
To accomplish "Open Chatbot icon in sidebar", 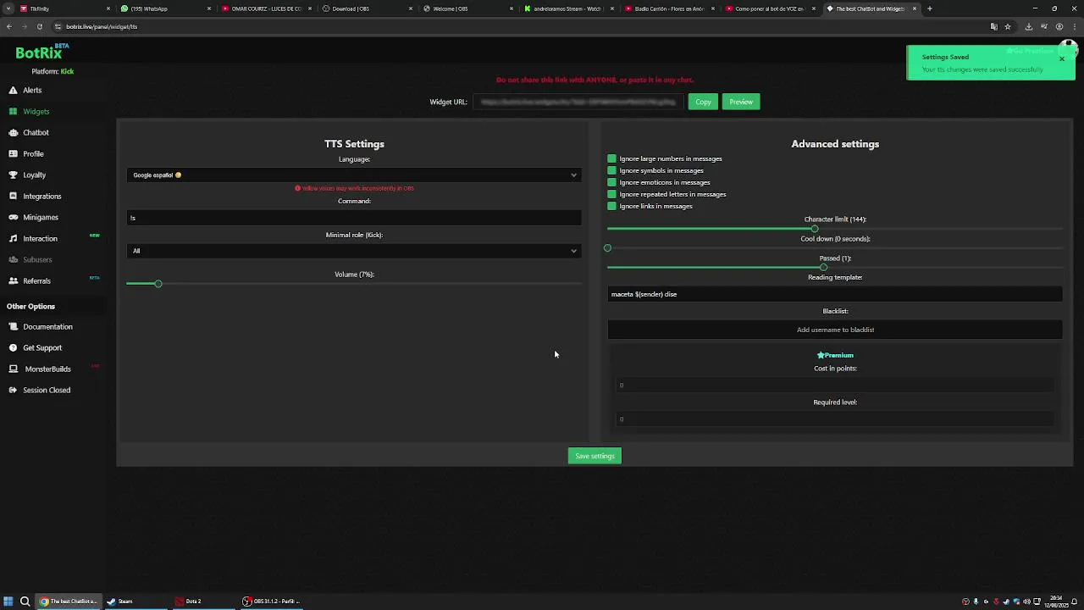I will pyautogui.click(x=14, y=132).
